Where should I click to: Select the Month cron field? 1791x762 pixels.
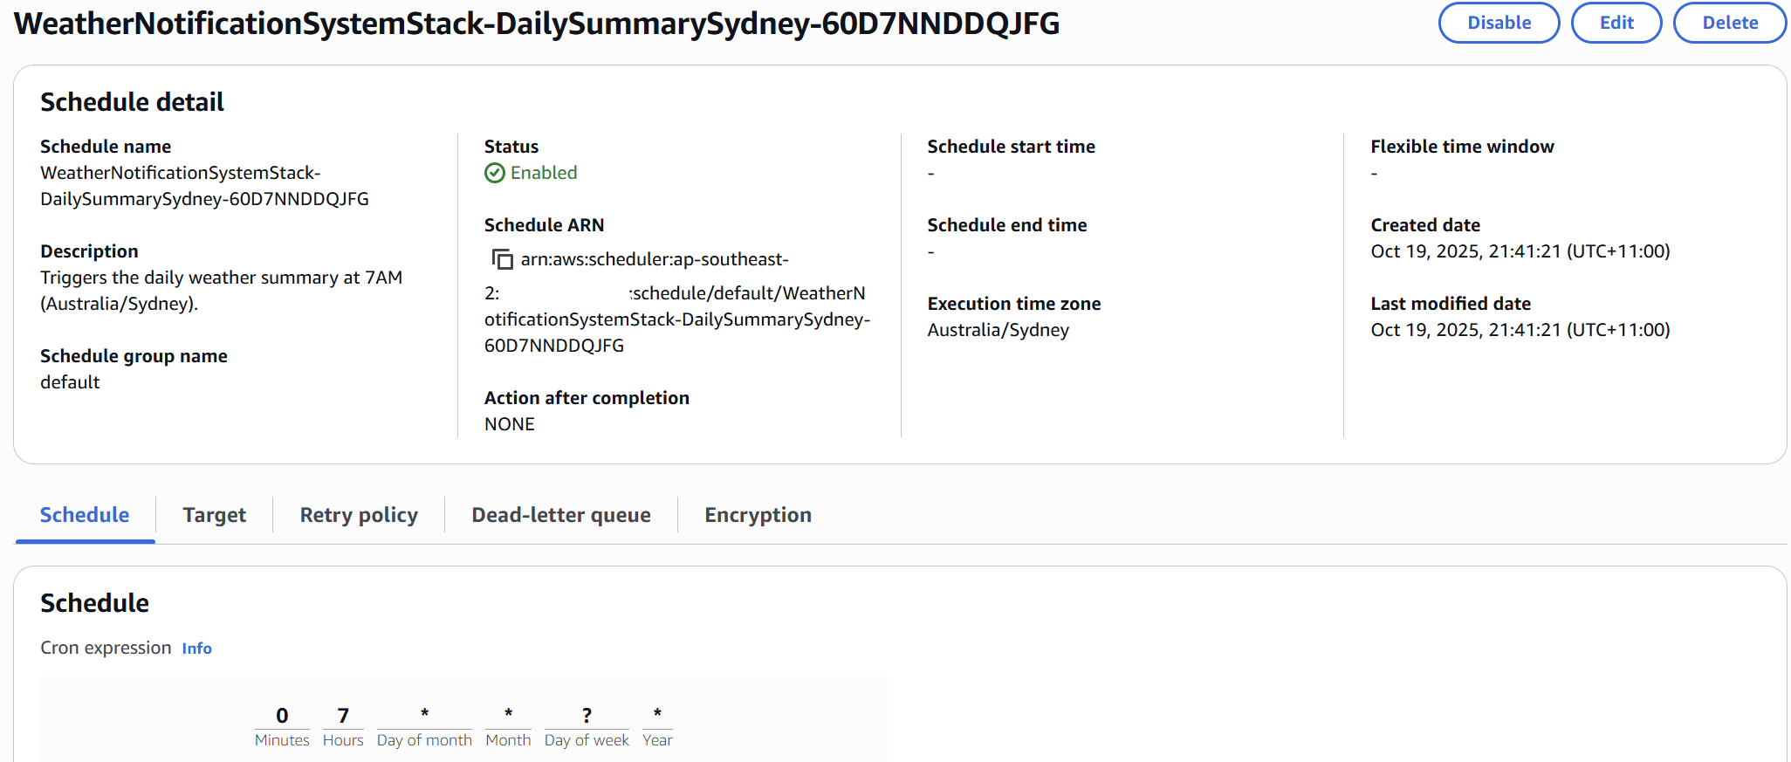(x=508, y=715)
